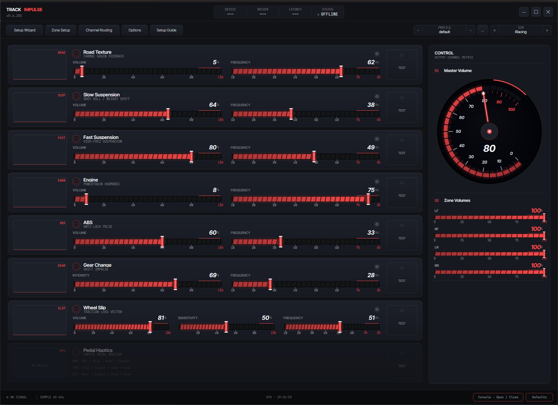Open Gear Change settings gear
The height and width of the screenshot is (405, 558).
click(377, 267)
